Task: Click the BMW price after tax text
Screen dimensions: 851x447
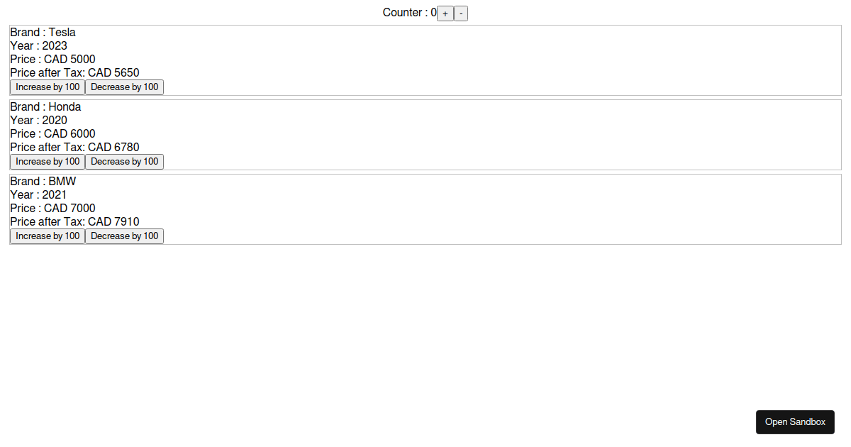Action: (x=74, y=221)
